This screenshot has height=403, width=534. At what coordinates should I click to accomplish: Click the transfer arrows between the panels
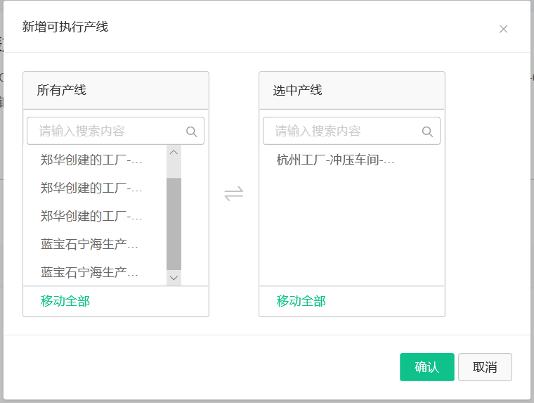point(233,193)
